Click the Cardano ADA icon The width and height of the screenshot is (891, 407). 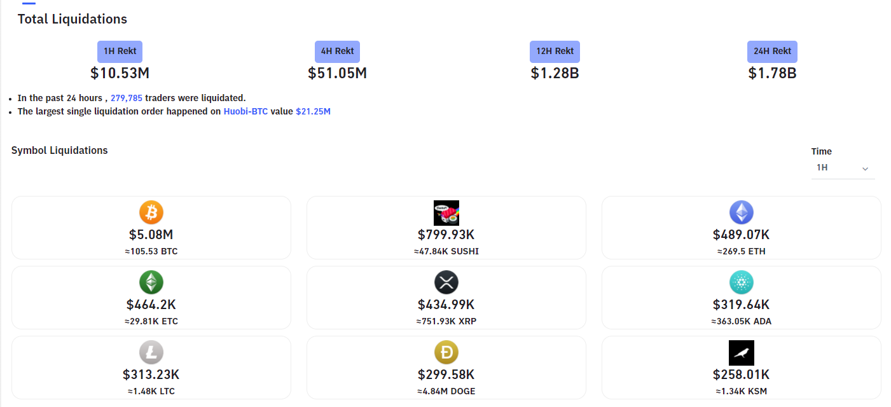[741, 282]
